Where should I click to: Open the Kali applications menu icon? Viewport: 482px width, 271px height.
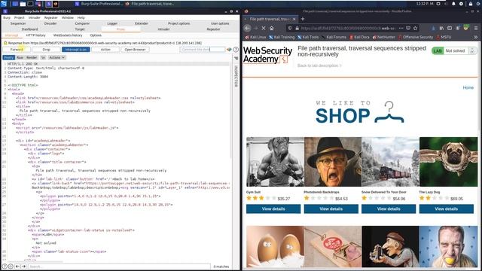(4, 4)
